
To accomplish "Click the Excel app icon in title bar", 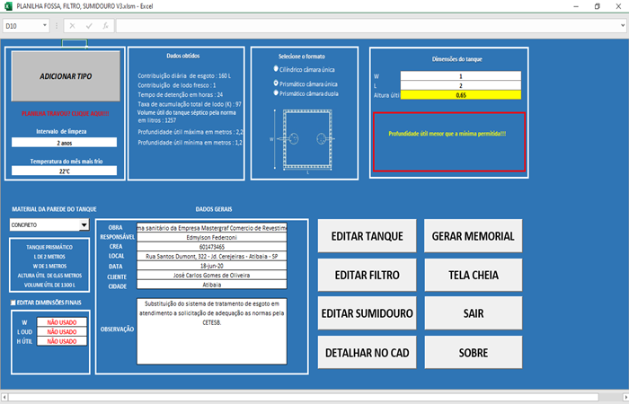I will click(8, 5).
